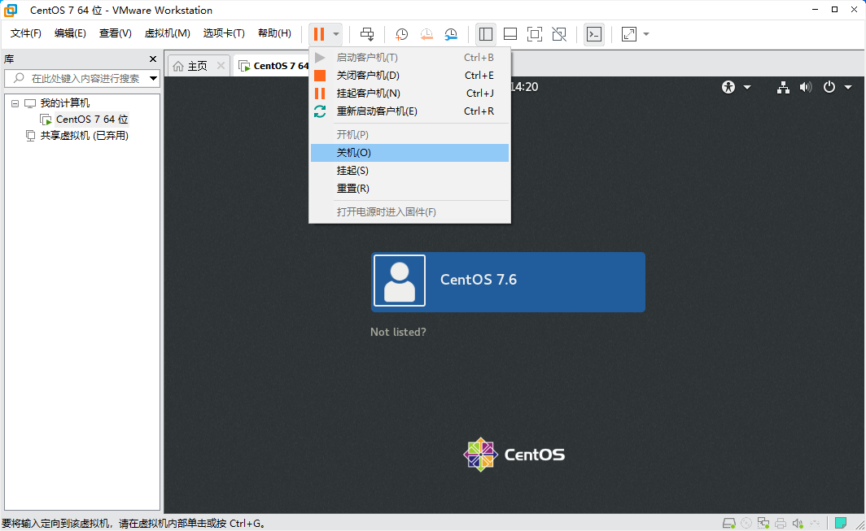This screenshot has height=531, width=866.
Task: Show or hide the library panel
Action: tap(485, 34)
